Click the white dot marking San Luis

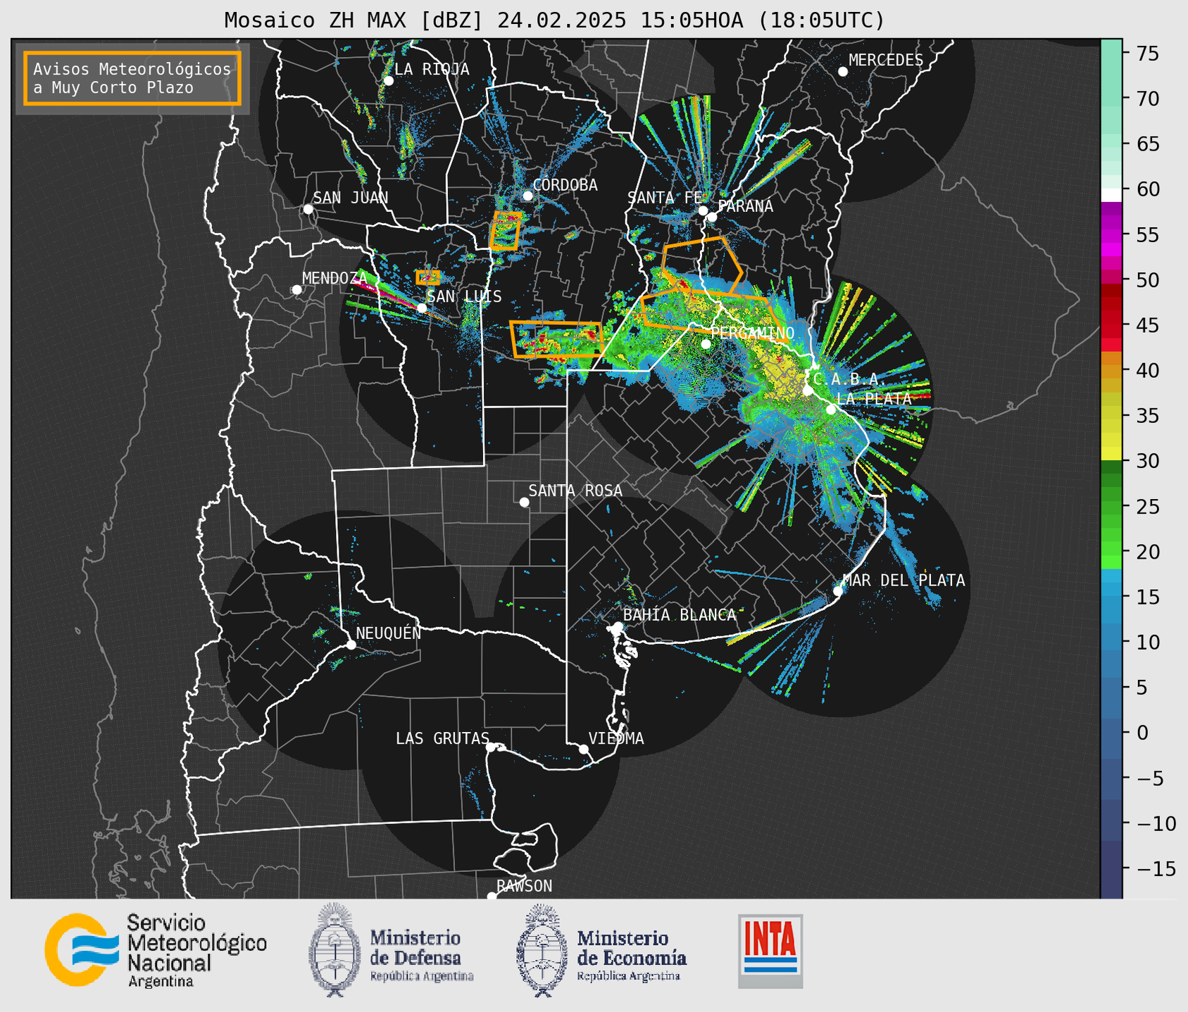pos(421,308)
